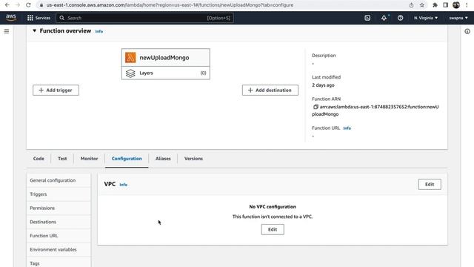Click the 'Last modified' label
Viewport: 474px width, 267px height.
click(326, 77)
